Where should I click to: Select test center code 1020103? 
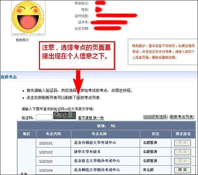pyautogui.click(x=46, y=161)
